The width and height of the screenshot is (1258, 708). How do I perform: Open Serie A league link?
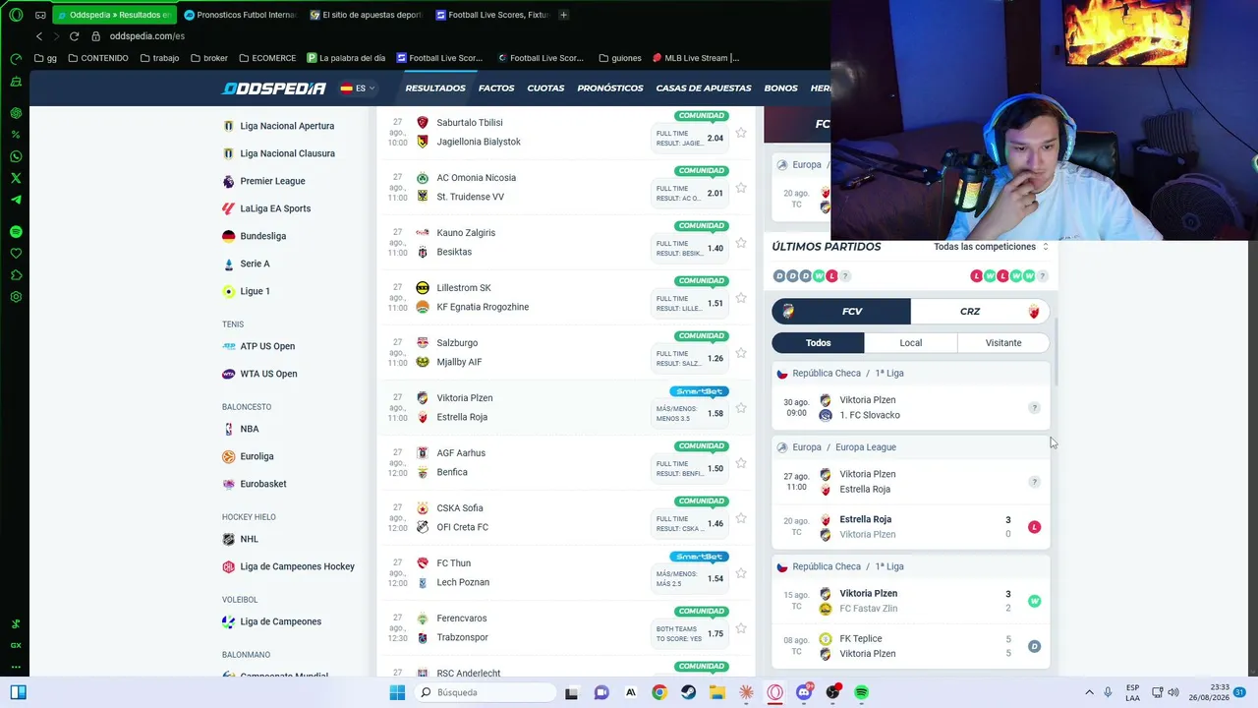[x=255, y=264]
